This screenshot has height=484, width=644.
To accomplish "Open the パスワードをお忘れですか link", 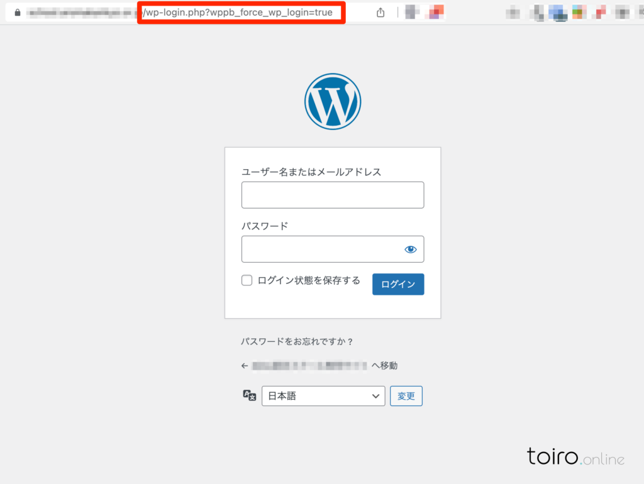I will (x=297, y=341).
